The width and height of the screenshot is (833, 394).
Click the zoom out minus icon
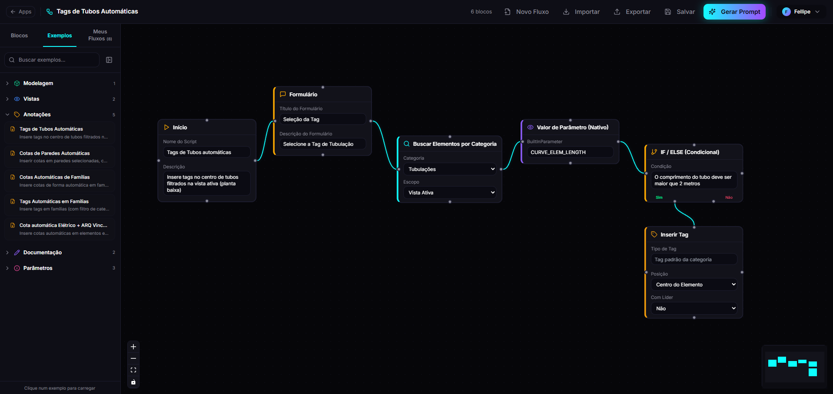point(133,358)
